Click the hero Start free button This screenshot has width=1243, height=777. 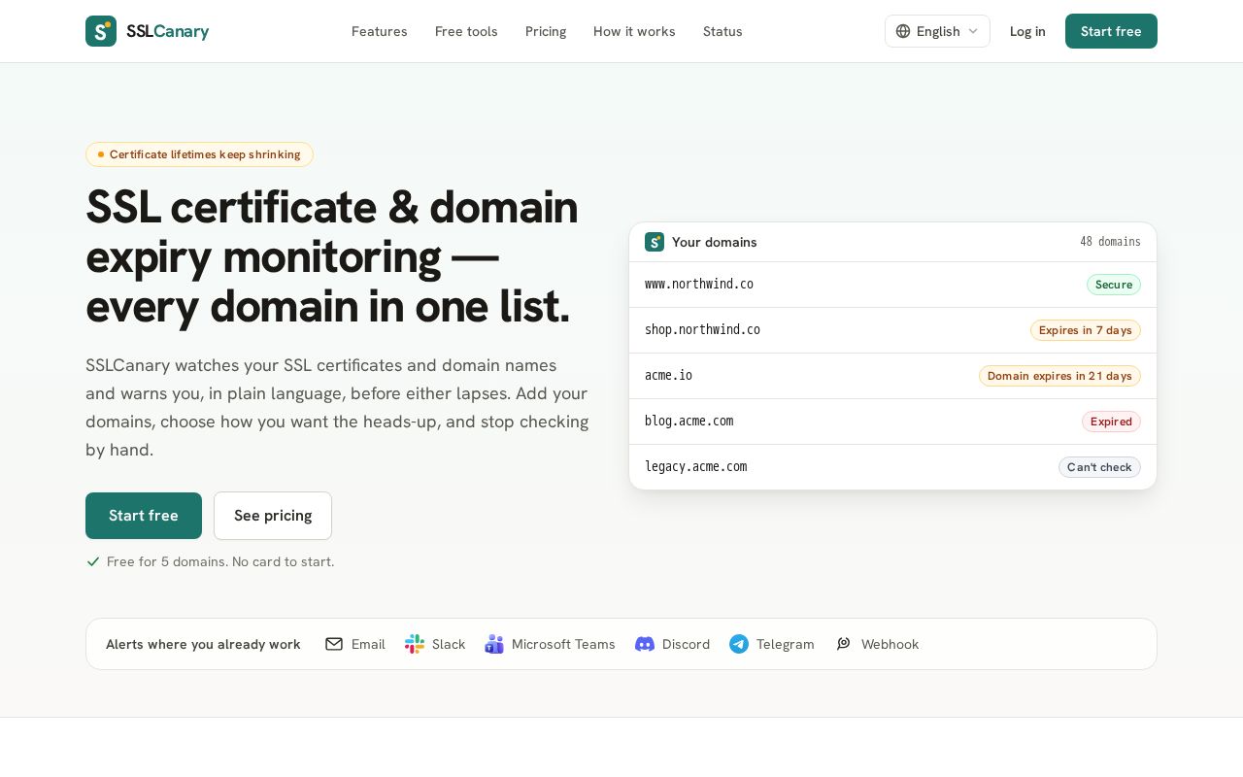pos(144,516)
